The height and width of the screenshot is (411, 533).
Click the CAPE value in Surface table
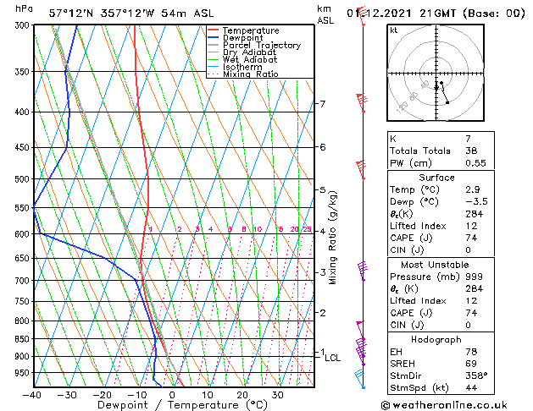[x=471, y=238]
